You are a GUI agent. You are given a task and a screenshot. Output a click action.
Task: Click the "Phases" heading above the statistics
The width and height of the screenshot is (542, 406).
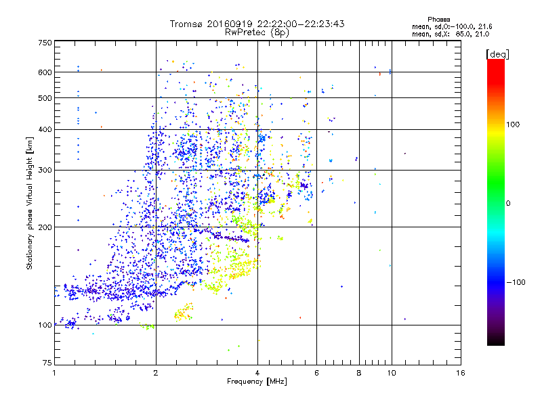(x=438, y=20)
